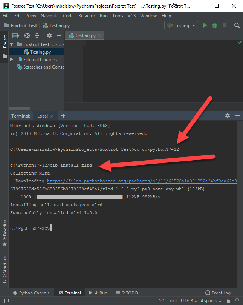Open the View menu
Image resolution: width=243 pixels, height=305 pixels.
31,16
